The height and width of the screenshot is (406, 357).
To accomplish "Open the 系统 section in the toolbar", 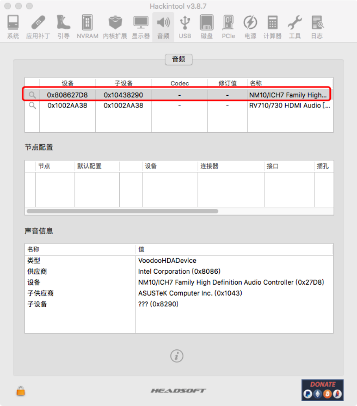I will pyautogui.click(x=13, y=26).
